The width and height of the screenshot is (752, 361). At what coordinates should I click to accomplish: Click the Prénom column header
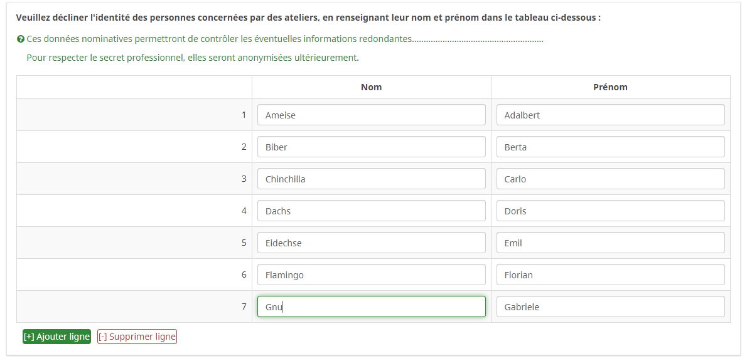[x=610, y=87]
